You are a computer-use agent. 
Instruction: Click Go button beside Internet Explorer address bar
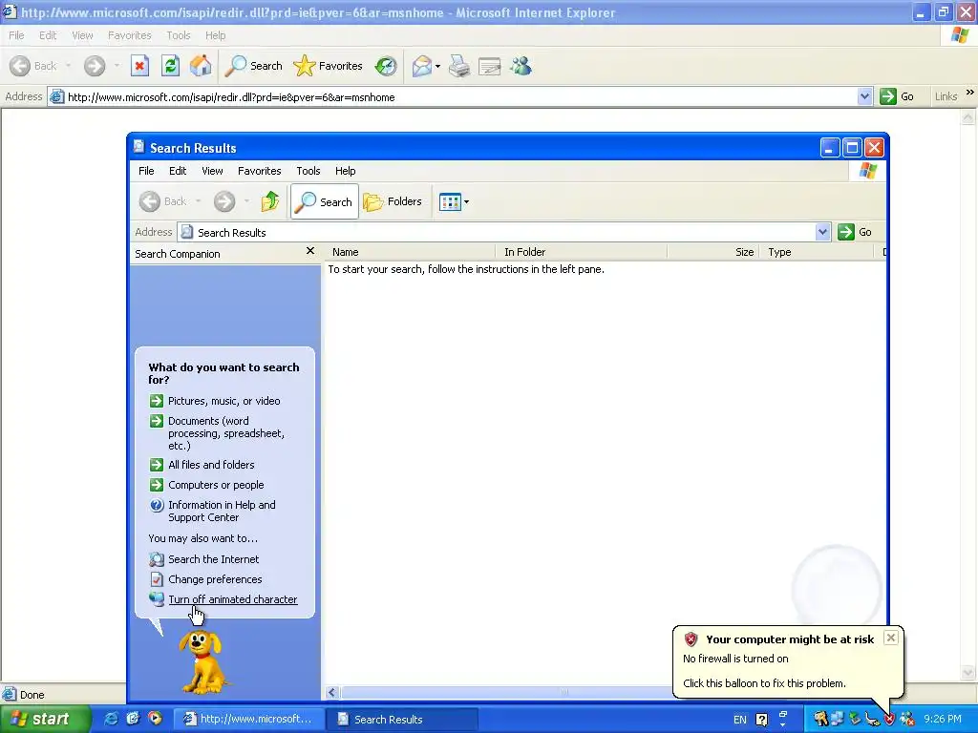pyautogui.click(x=897, y=96)
